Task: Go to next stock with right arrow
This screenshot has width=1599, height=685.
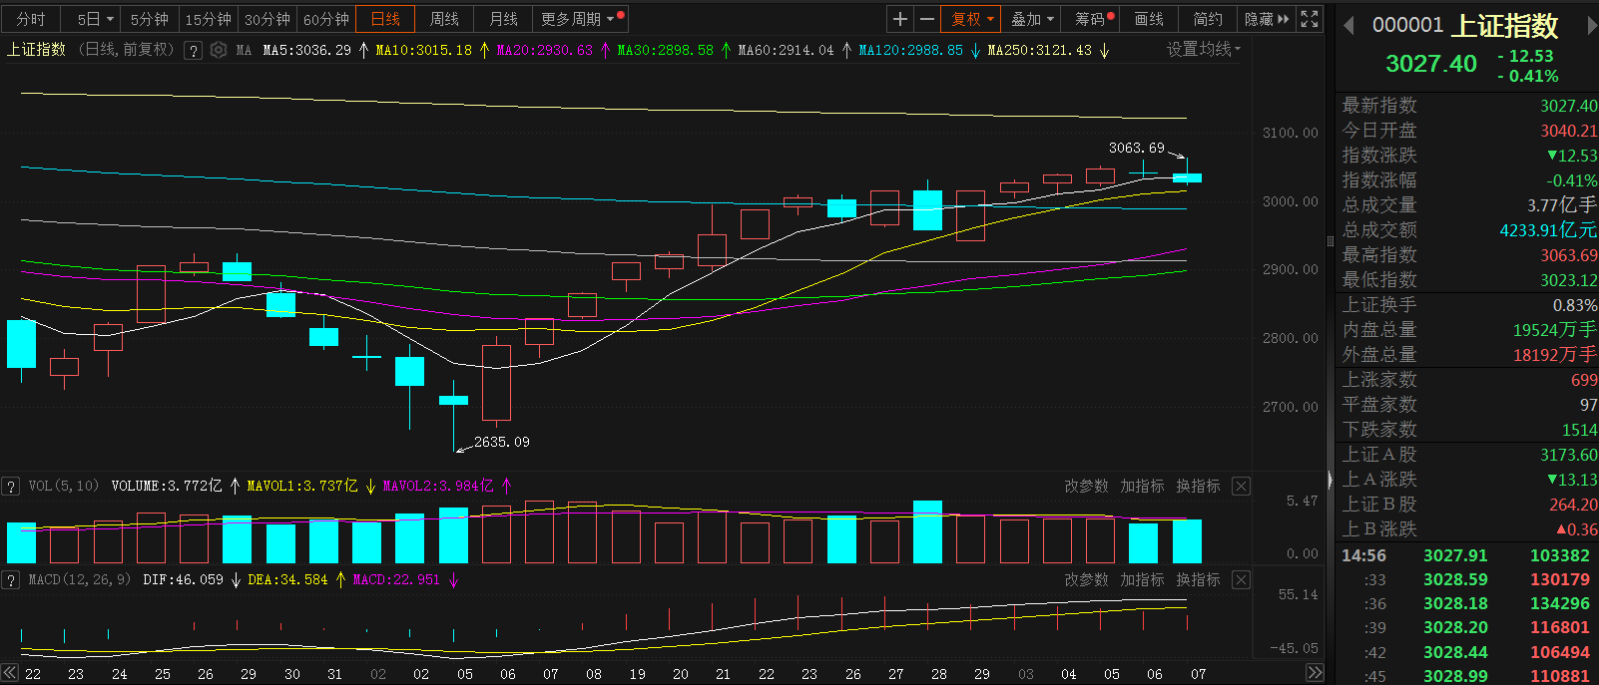Action: click(x=1591, y=26)
